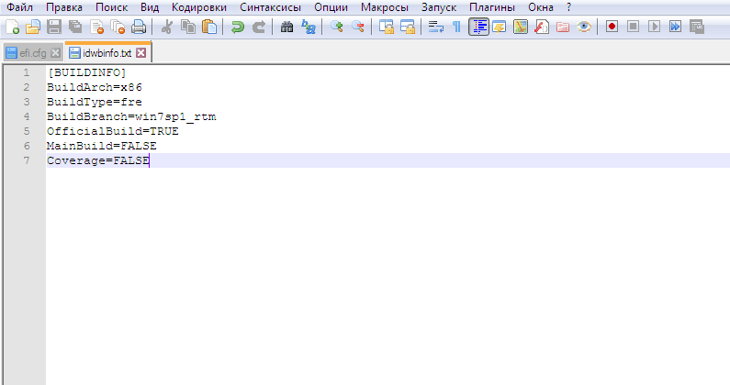730x385 pixels.
Task: Click the Save recorded macro icon
Action: [696, 27]
